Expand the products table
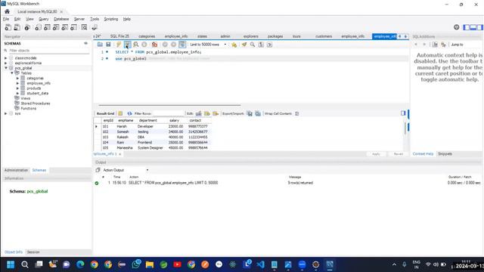Screen dimensions: 484x272 click(17, 88)
